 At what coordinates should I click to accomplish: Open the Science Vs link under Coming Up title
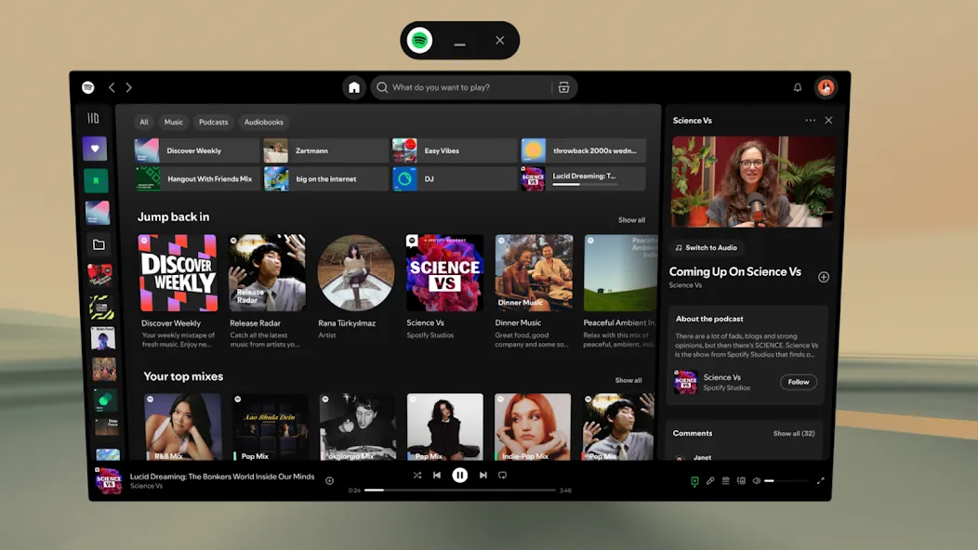point(685,285)
